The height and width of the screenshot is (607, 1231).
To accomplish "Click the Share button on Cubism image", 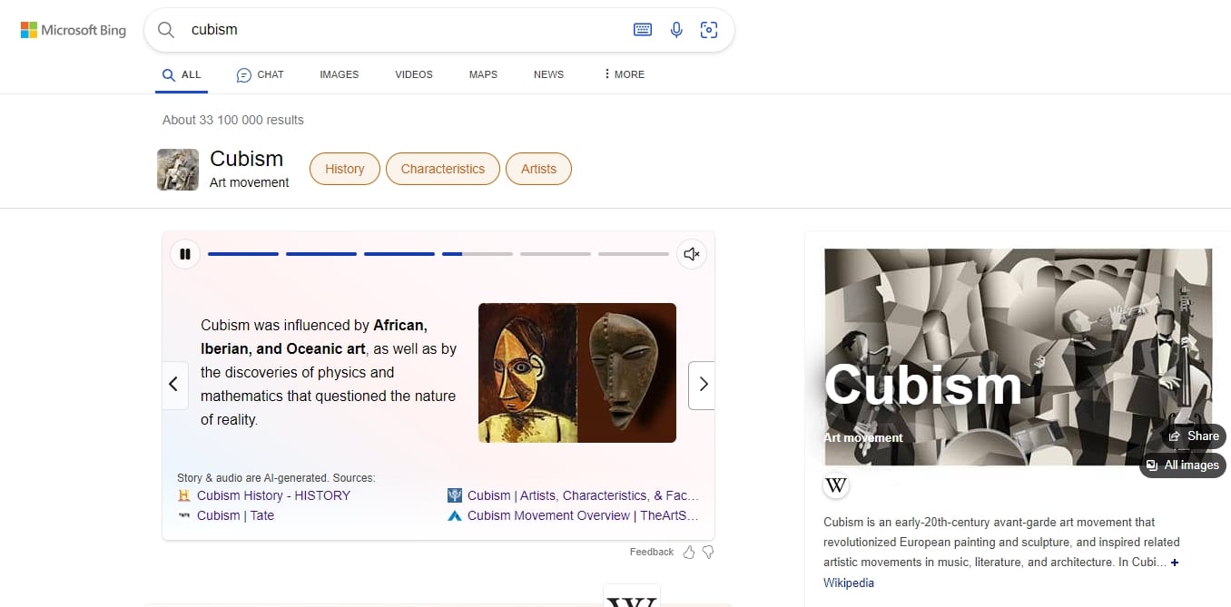I will [x=1194, y=436].
